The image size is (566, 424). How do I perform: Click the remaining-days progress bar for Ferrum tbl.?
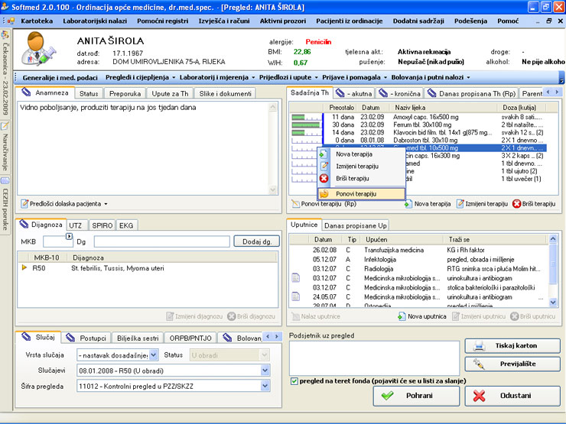tap(306, 125)
